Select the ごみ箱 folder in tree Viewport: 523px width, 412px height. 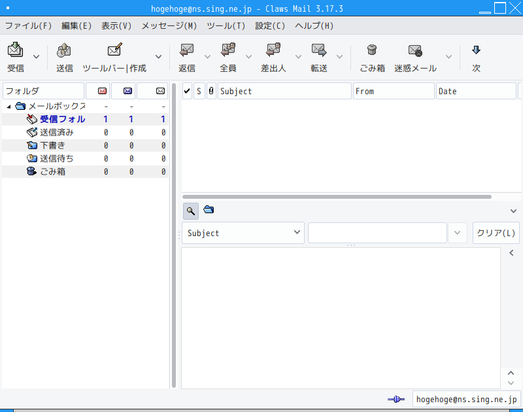coord(85,171)
